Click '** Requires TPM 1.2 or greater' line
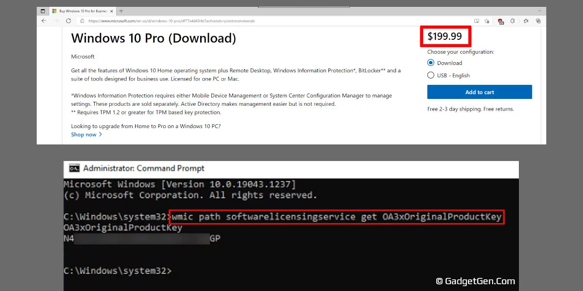The image size is (583, 291). pos(146,112)
